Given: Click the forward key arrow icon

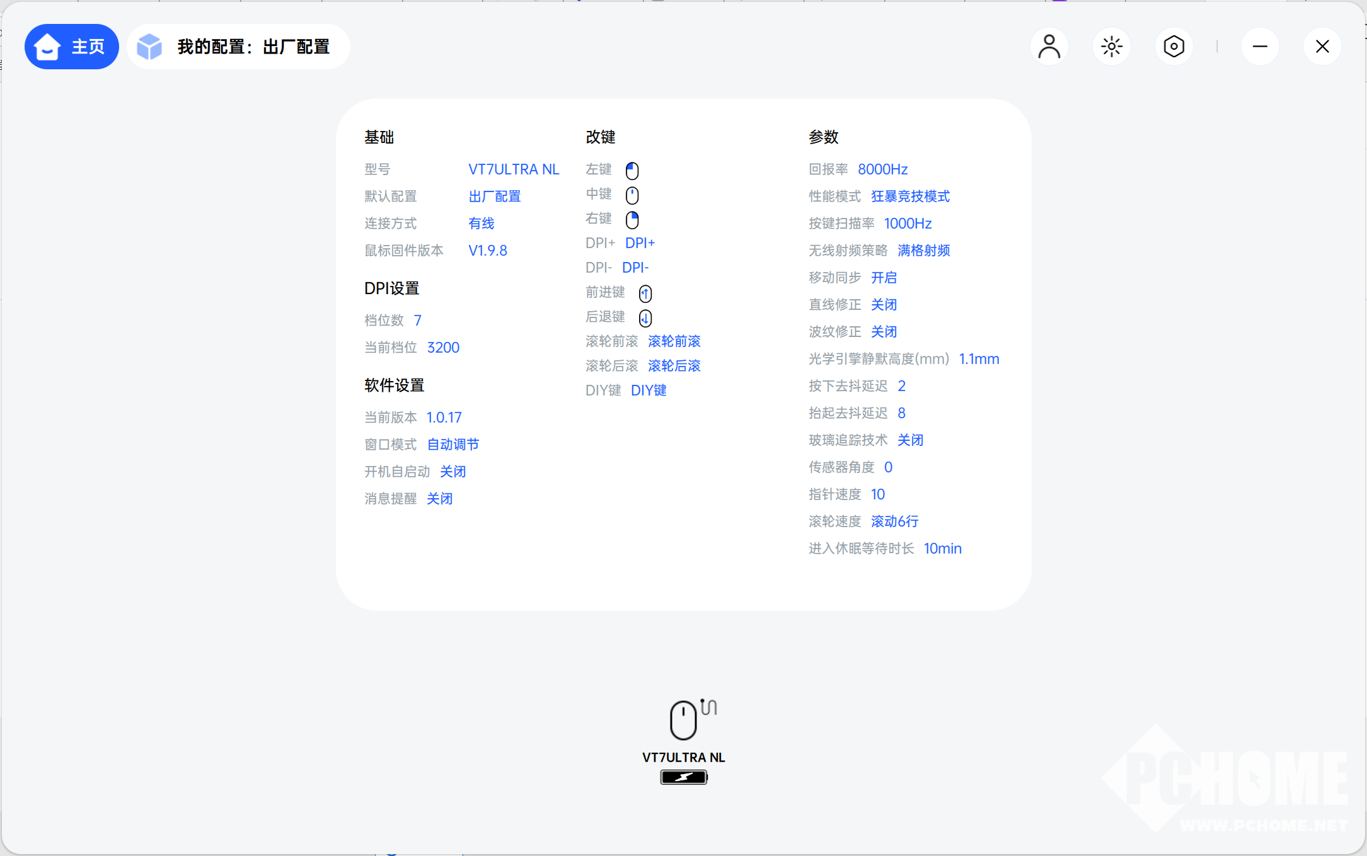Looking at the screenshot, I should pos(645,294).
